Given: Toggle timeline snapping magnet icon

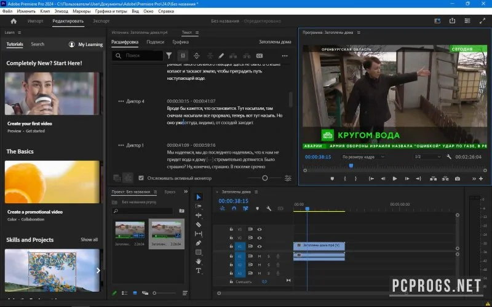Looking at the screenshot, I should (234, 208).
